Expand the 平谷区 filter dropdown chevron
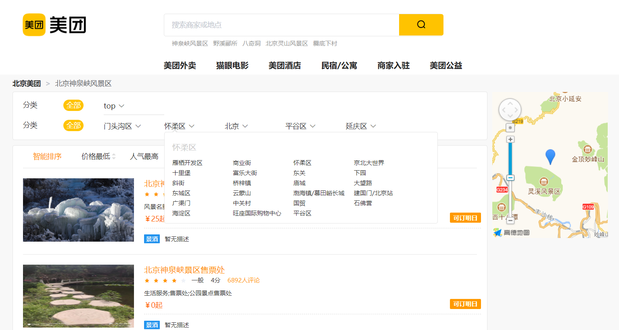Image resolution: width=619 pixels, height=330 pixels. coord(313,126)
